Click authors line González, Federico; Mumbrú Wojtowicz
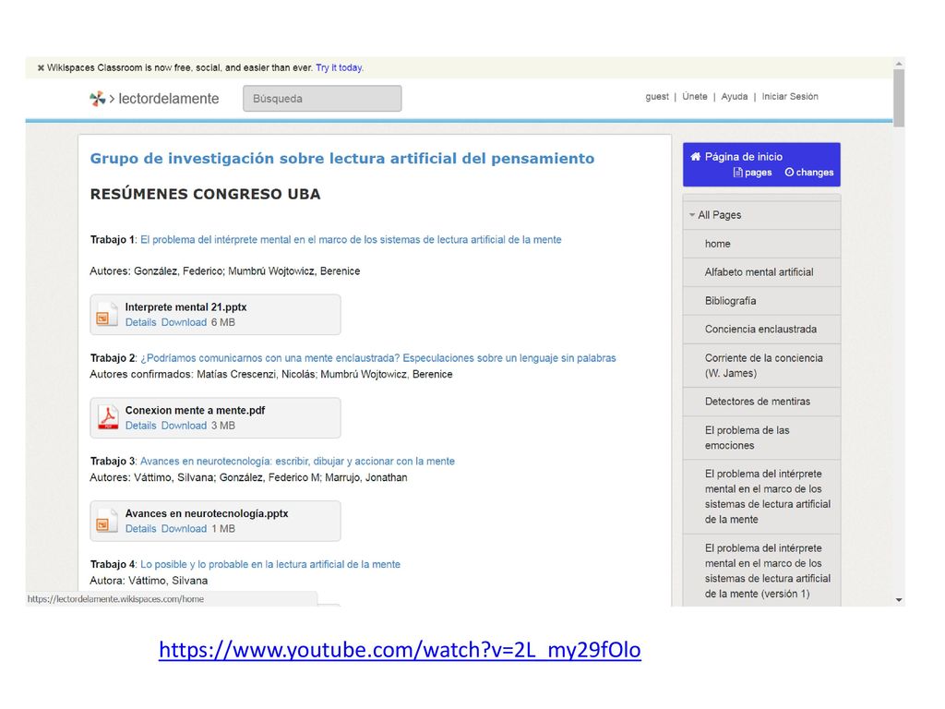The width and height of the screenshot is (945, 709). [x=225, y=271]
